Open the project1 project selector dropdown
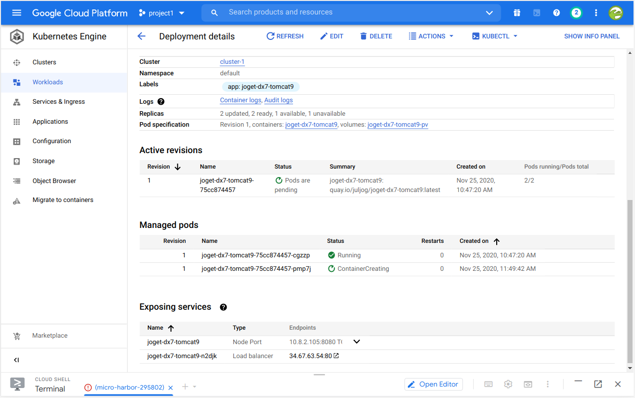Screen dimensions: 635x398 tap(162, 13)
